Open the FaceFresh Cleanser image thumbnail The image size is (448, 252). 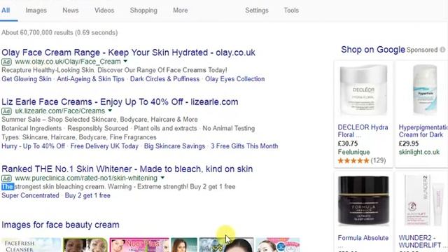click(31, 245)
